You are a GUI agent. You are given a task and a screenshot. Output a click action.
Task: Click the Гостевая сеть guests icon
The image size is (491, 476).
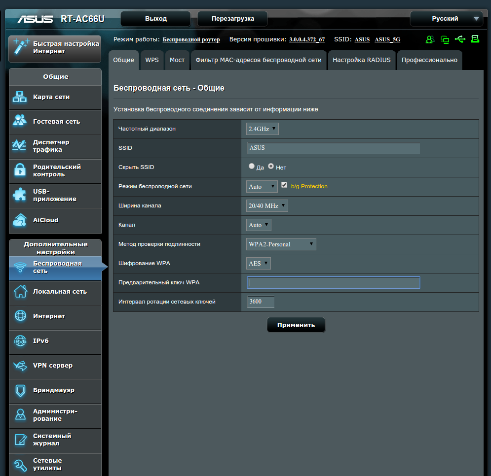click(x=20, y=121)
